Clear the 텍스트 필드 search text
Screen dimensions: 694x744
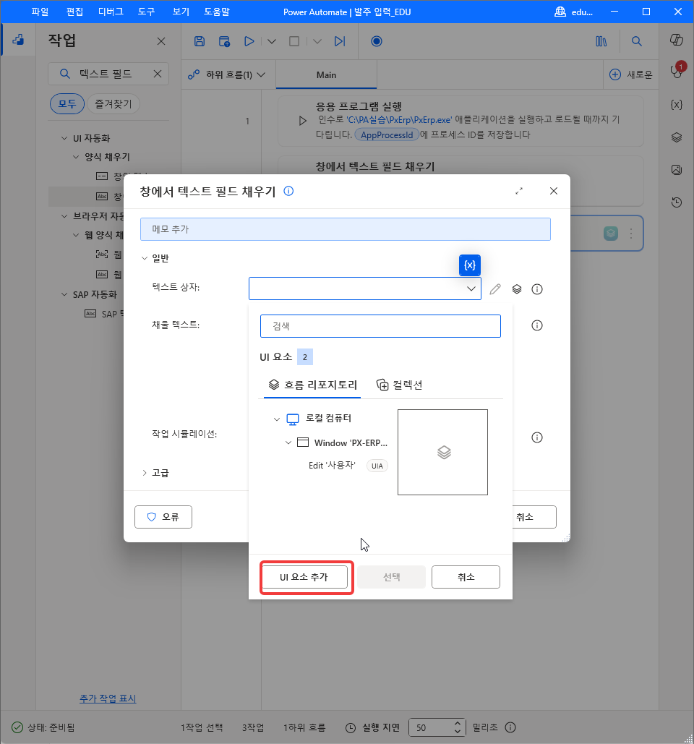(158, 74)
